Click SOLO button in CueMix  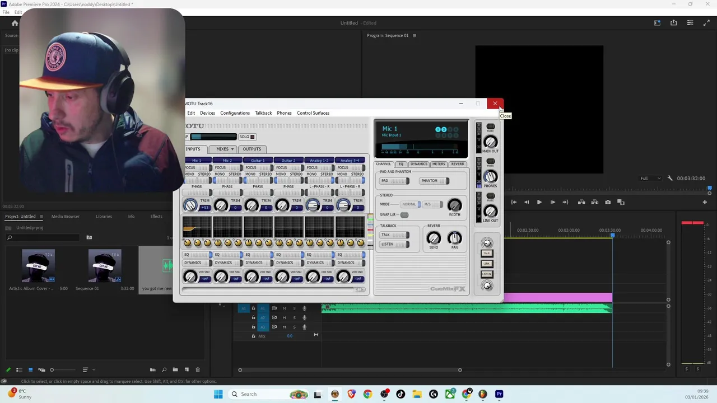pos(246,137)
